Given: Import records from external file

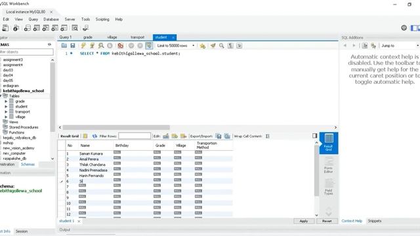Looking at the screenshot, I should pos(227,136).
